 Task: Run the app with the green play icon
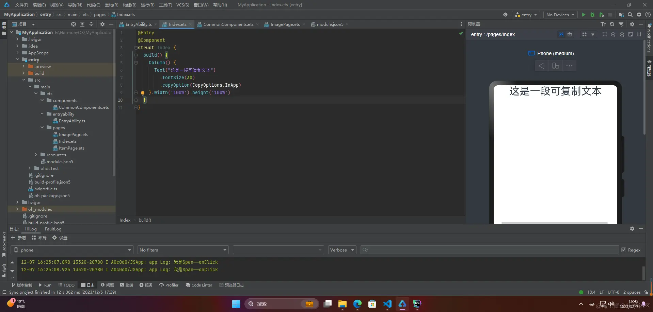[584, 15]
